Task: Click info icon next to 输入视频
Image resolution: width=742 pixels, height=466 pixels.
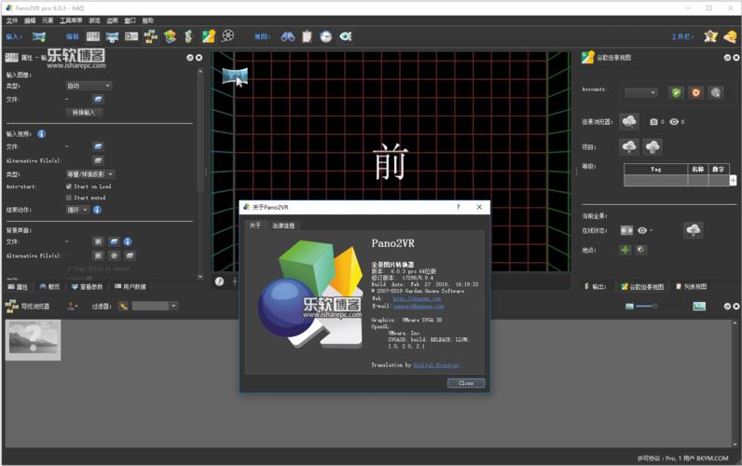Action: click(x=42, y=134)
